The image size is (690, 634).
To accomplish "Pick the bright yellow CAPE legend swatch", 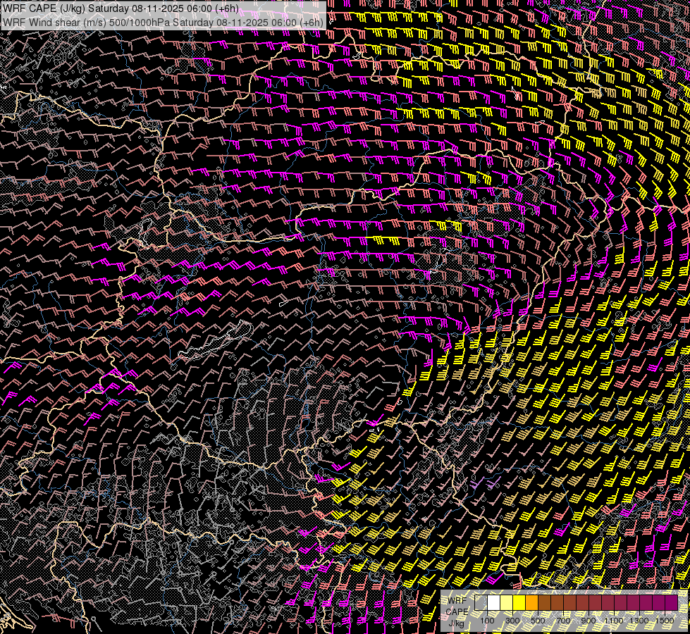I will pos(519,603).
